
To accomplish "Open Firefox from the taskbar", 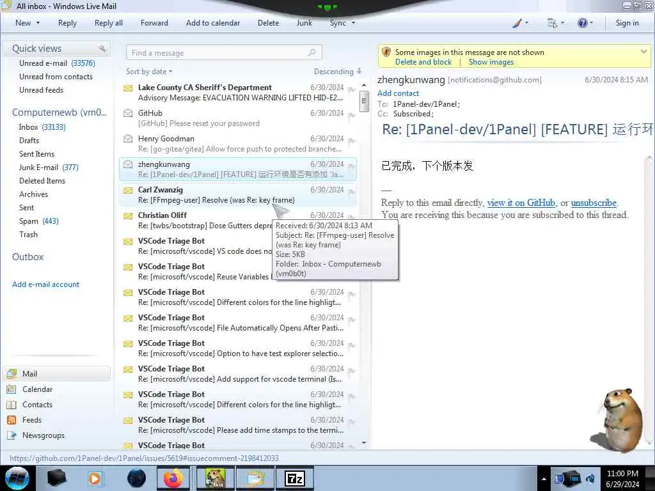I will click(173, 478).
